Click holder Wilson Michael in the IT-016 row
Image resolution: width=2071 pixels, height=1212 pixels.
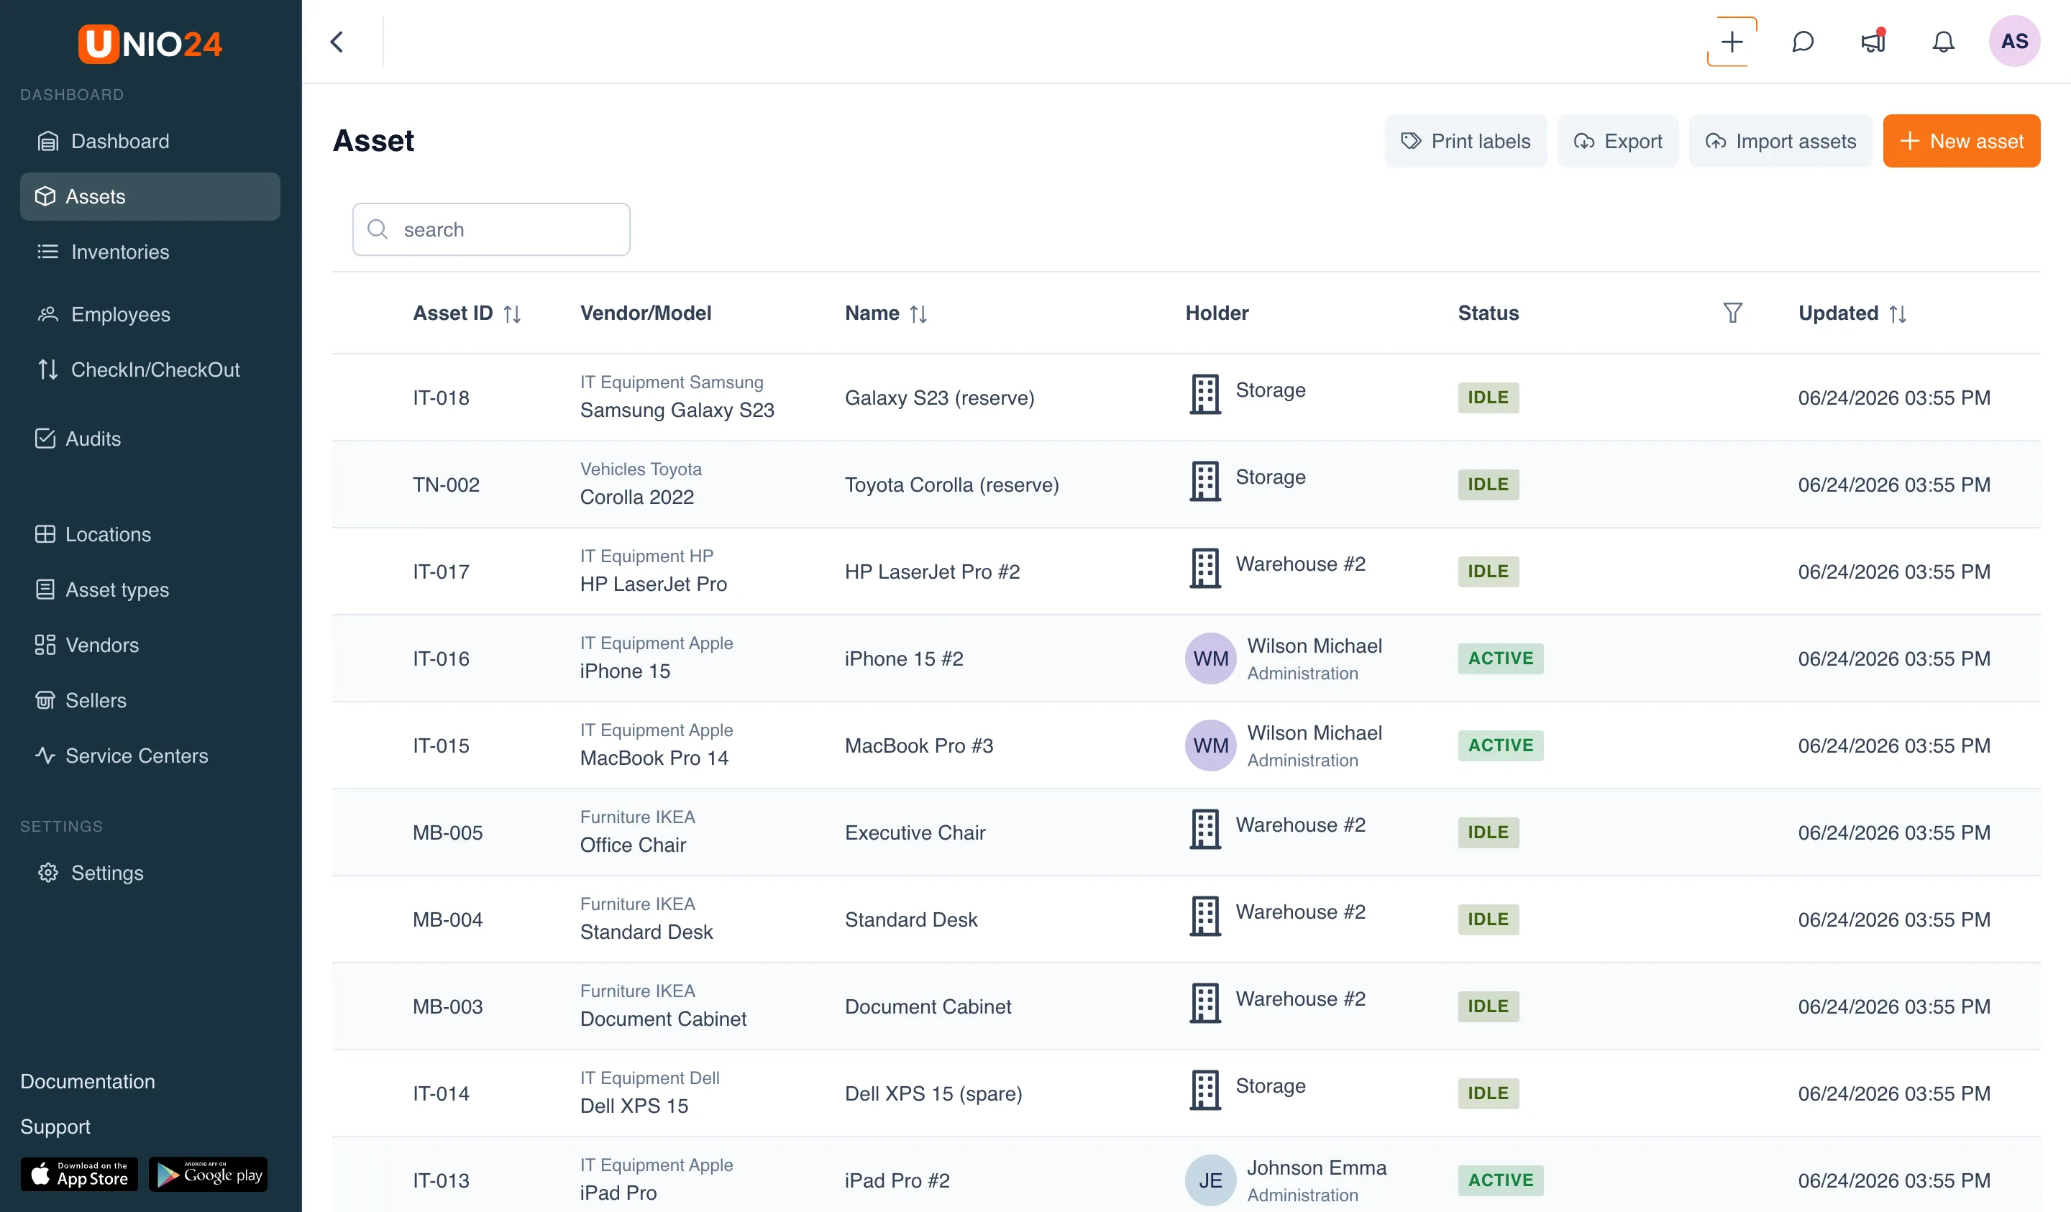click(1314, 646)
